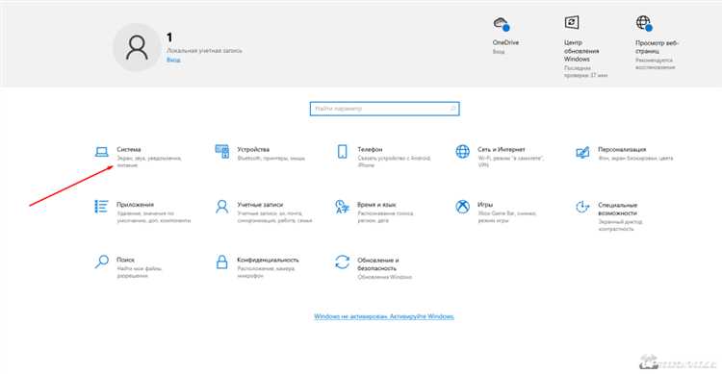The height and width of the screenshot is (374, 722).
Task: Click the Windows не активирован activation link
Action: pos(384,316)
